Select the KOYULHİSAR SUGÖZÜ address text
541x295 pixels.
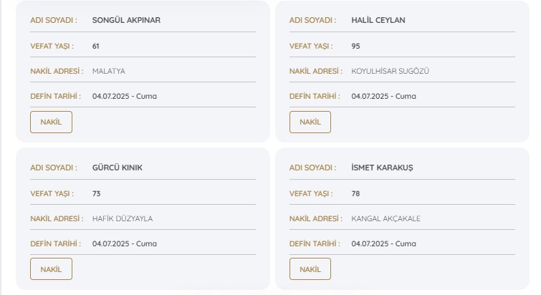coord(390,71)
